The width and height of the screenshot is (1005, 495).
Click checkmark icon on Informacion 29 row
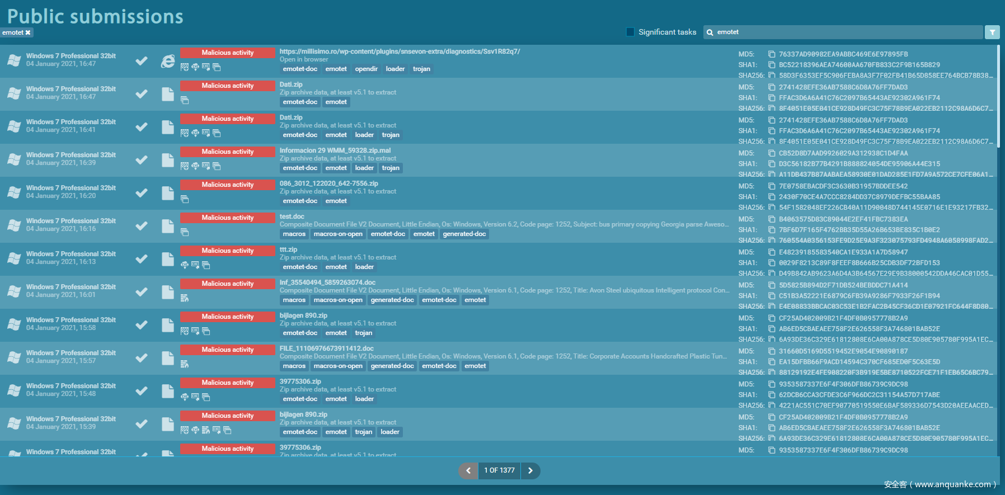coord(142,160)
